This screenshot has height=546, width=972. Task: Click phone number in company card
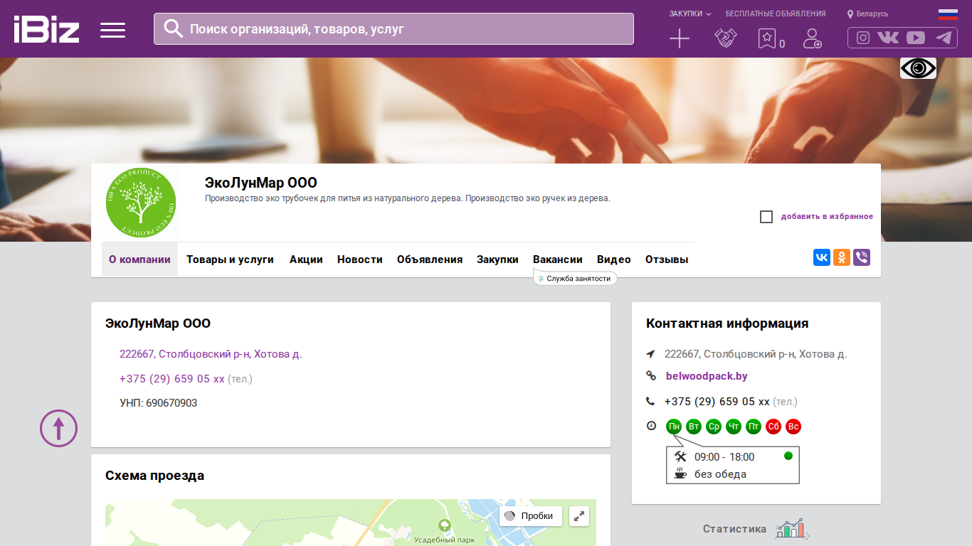pyautogui.click(x=172, y=379)
